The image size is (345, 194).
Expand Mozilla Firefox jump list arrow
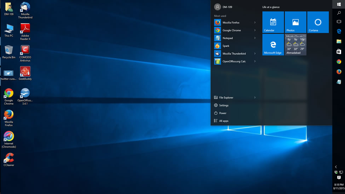[255, 22]
